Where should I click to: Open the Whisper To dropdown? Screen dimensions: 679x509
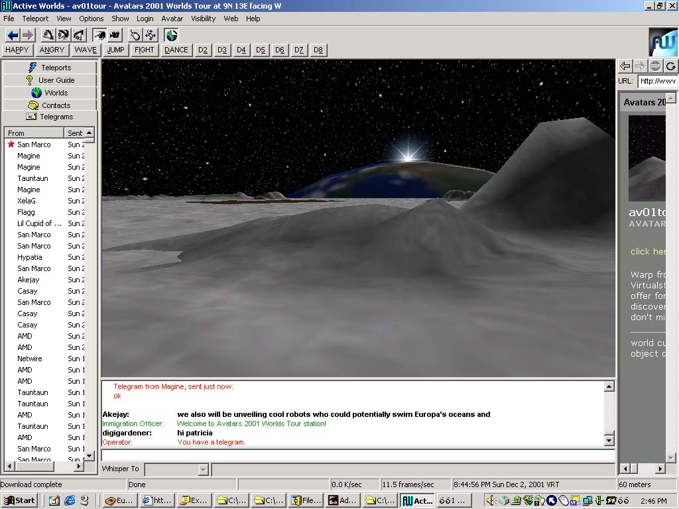pyautogui.click(x=204, y=469)
